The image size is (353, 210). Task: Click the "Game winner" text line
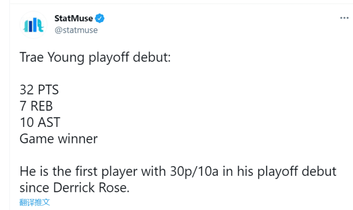point(58,138)
